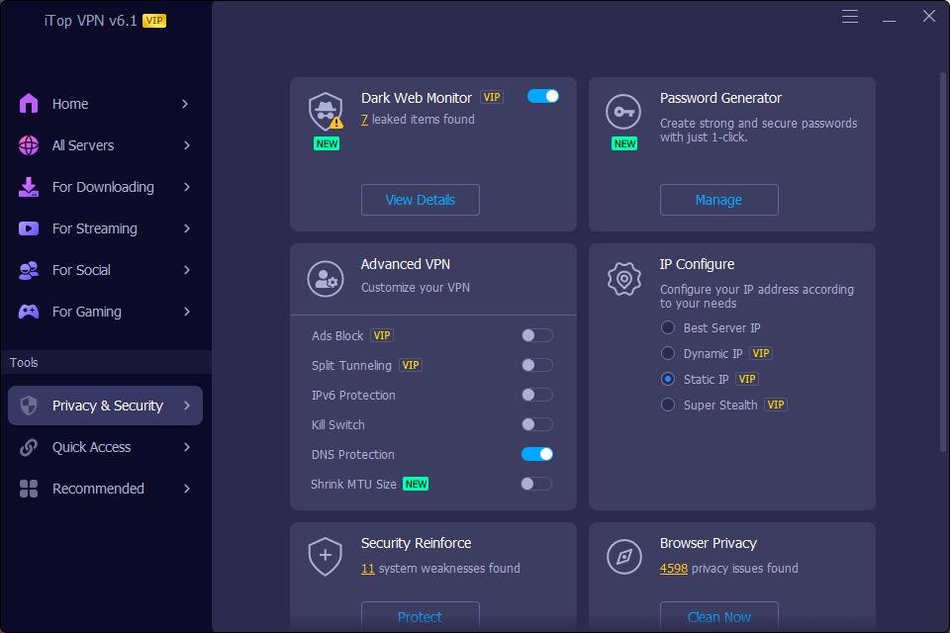Open the Quick Access menu item

coord(106,447)
